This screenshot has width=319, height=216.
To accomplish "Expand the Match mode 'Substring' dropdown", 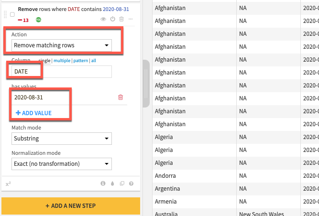I will pyautogui.click(x=62, y=139).
